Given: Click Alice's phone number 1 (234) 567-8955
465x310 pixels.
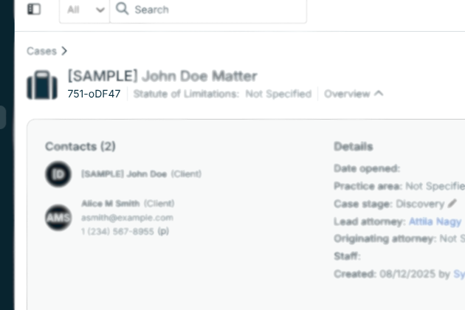Looking at the screenshot, I should 117,231.
